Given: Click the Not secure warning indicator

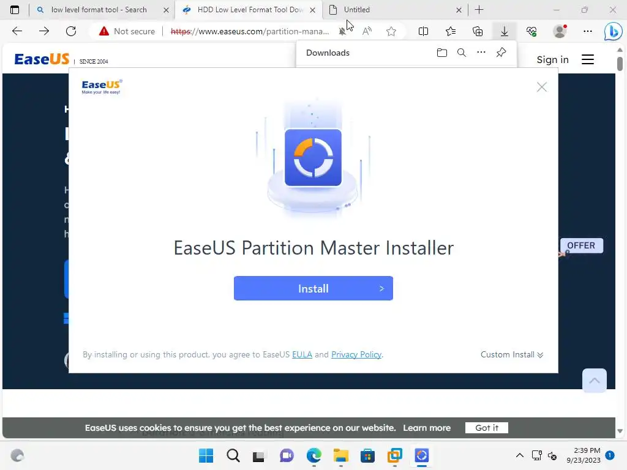Looking at the screenshot, I should [x=127, y=31].
